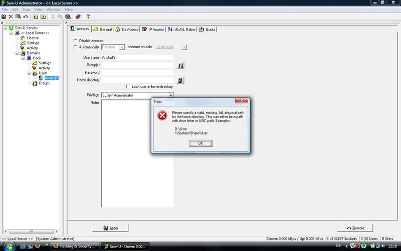This screenshot has height=251, width=401.
Task: Click the paste clipboard toolbar icon
Action: pos(68,17)
